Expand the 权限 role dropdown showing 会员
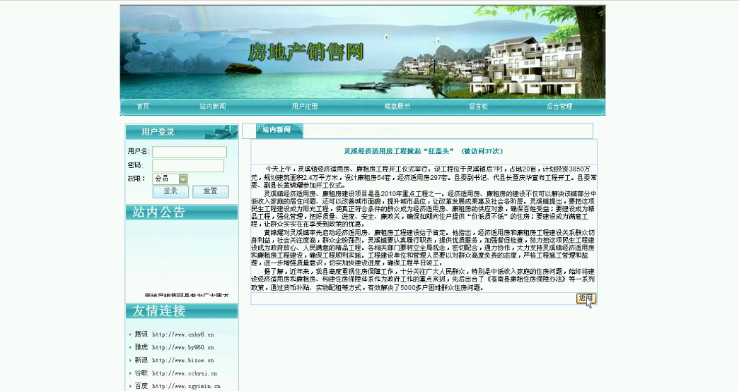This screenshot has width=739, height=391. 170,179
